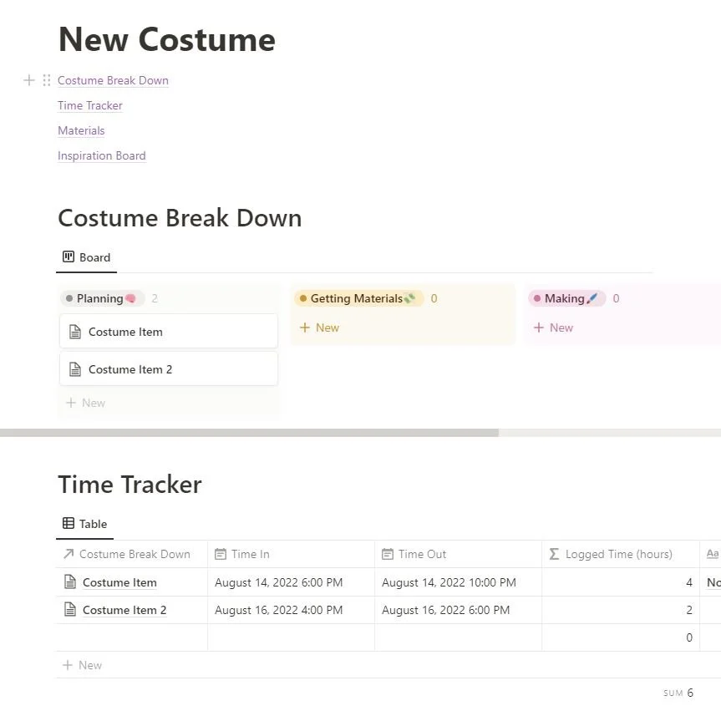Click cell 'August 16, 2022 4:00 PM'

point(291,610)
